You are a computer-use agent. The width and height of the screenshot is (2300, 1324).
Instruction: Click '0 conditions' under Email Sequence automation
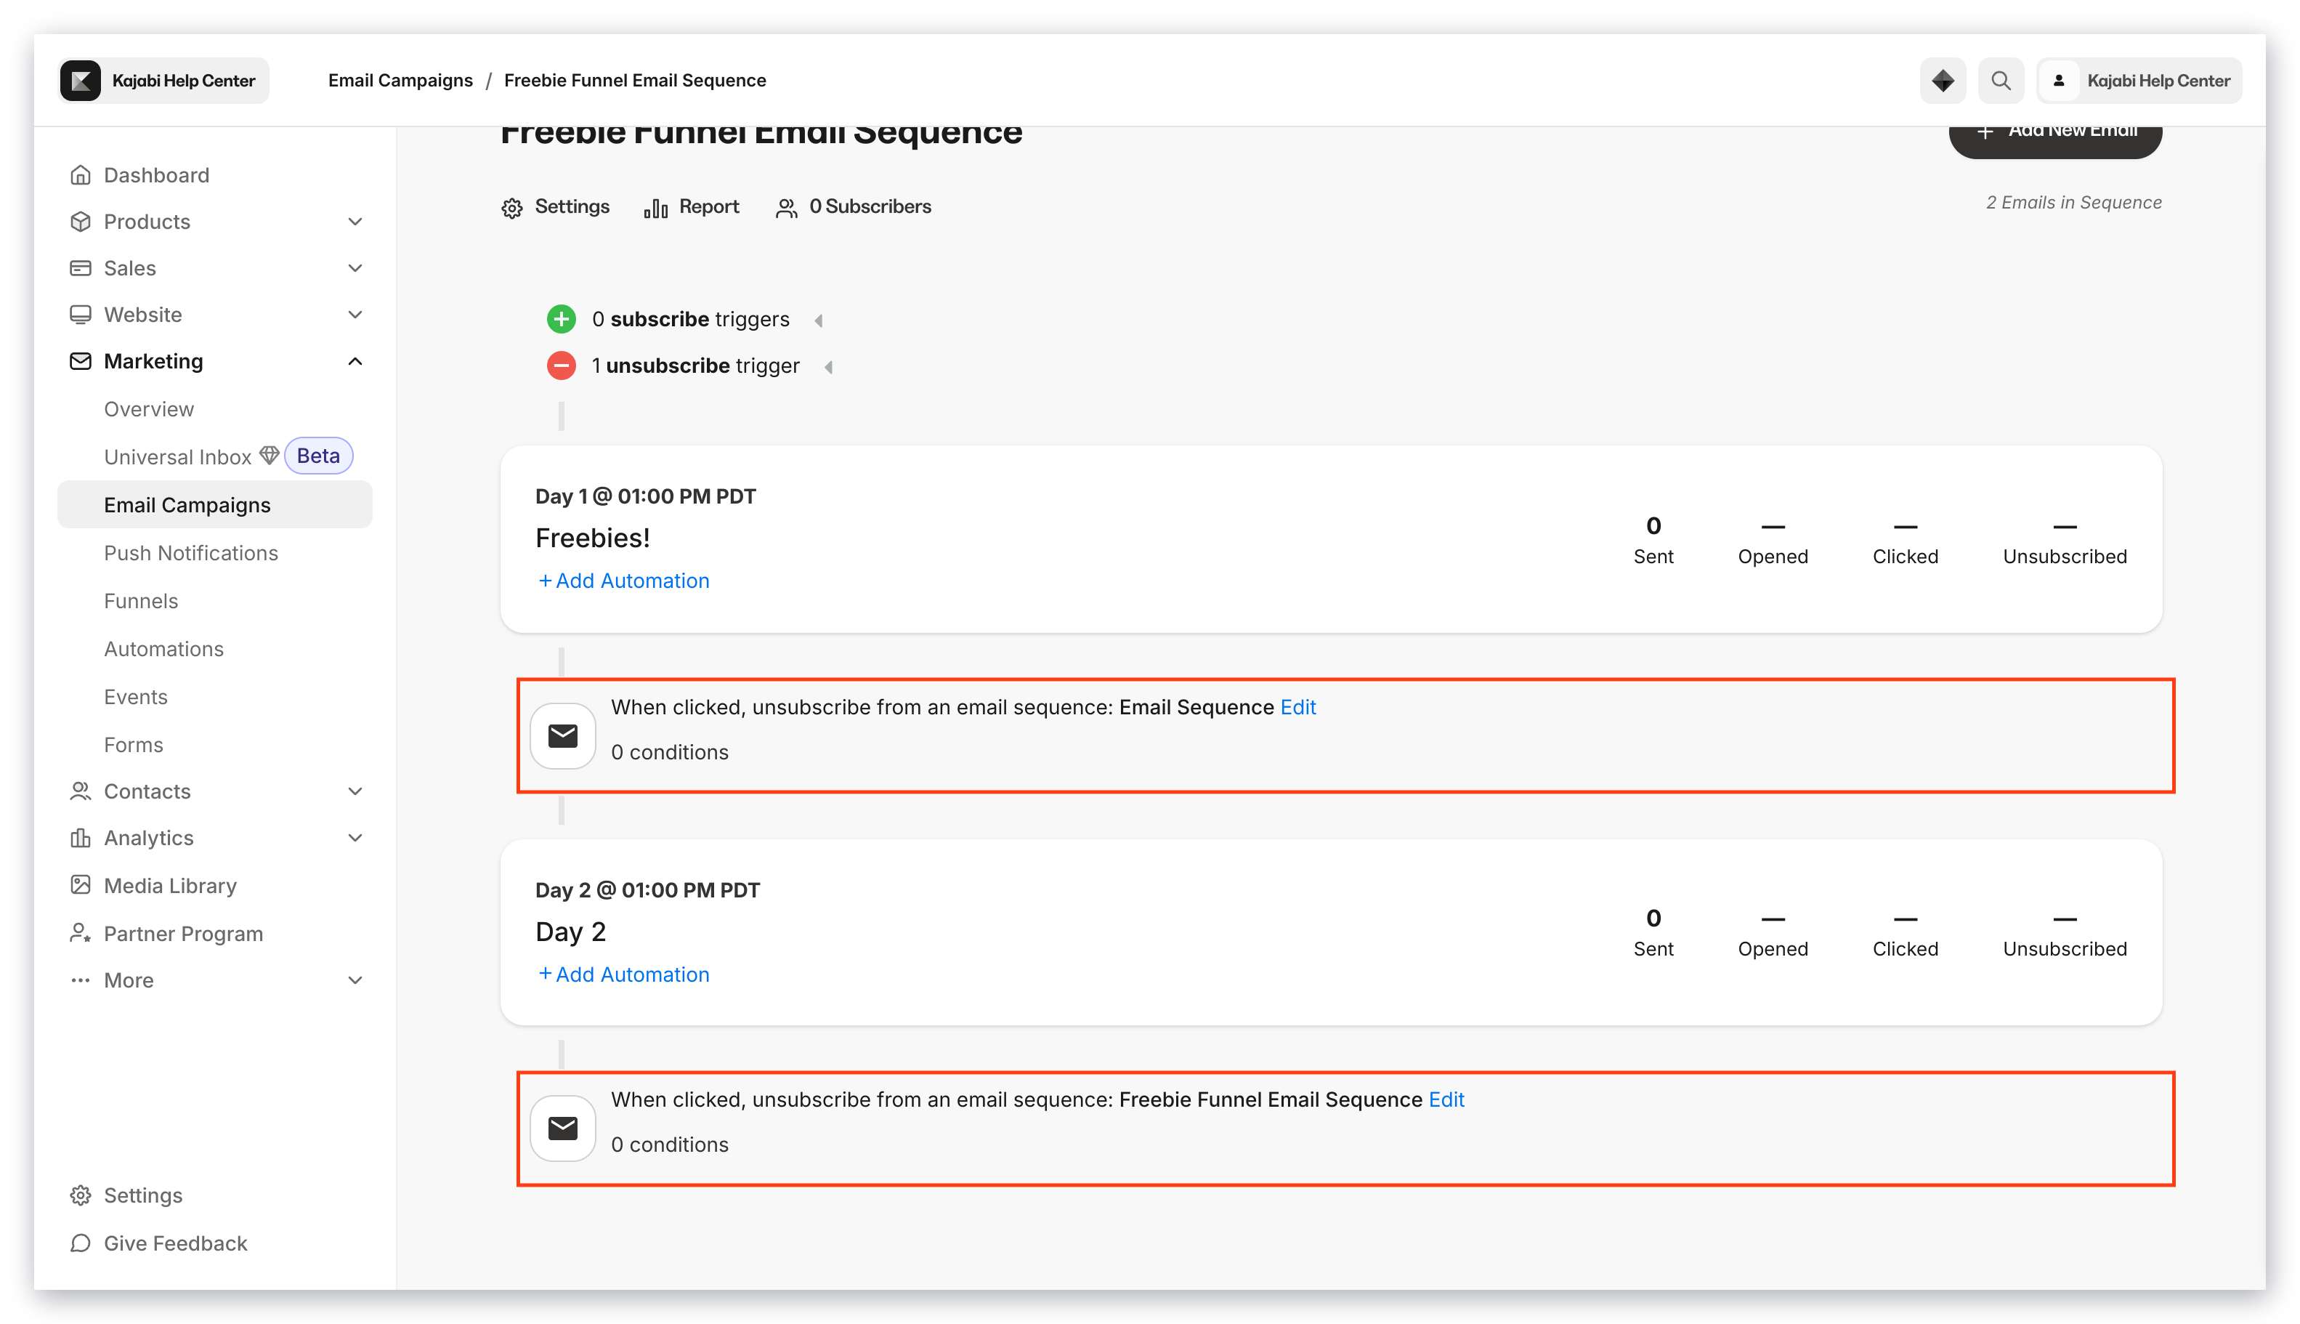[669, 752]
